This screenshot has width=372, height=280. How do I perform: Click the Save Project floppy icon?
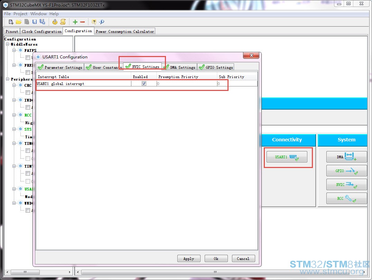point(35,22)
